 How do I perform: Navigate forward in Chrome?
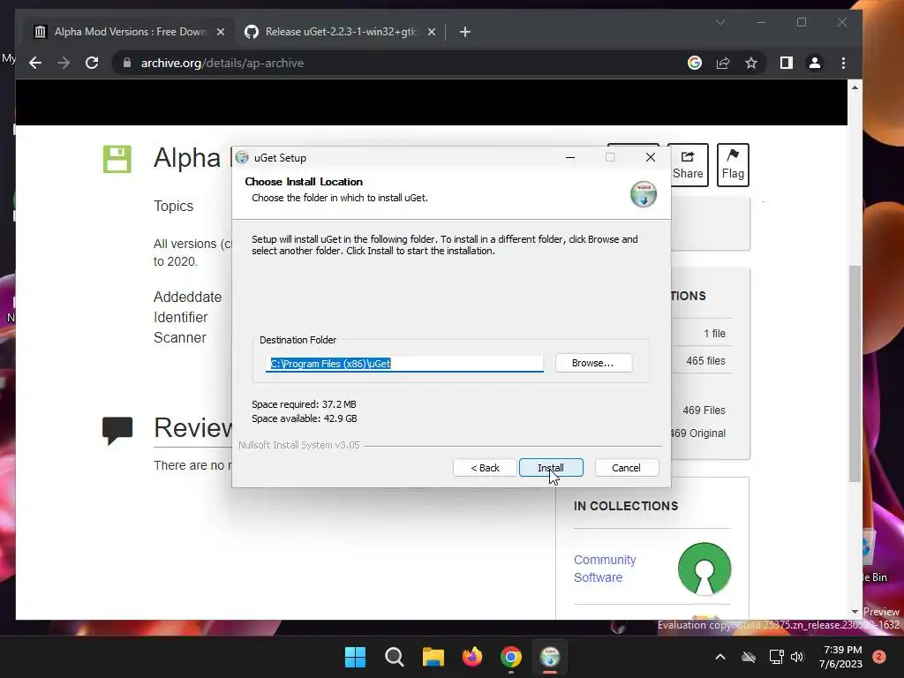coord(64,63)
